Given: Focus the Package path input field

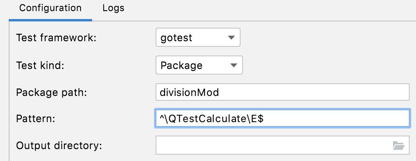Looking at the screenshot, I should [x=282, y=92].
